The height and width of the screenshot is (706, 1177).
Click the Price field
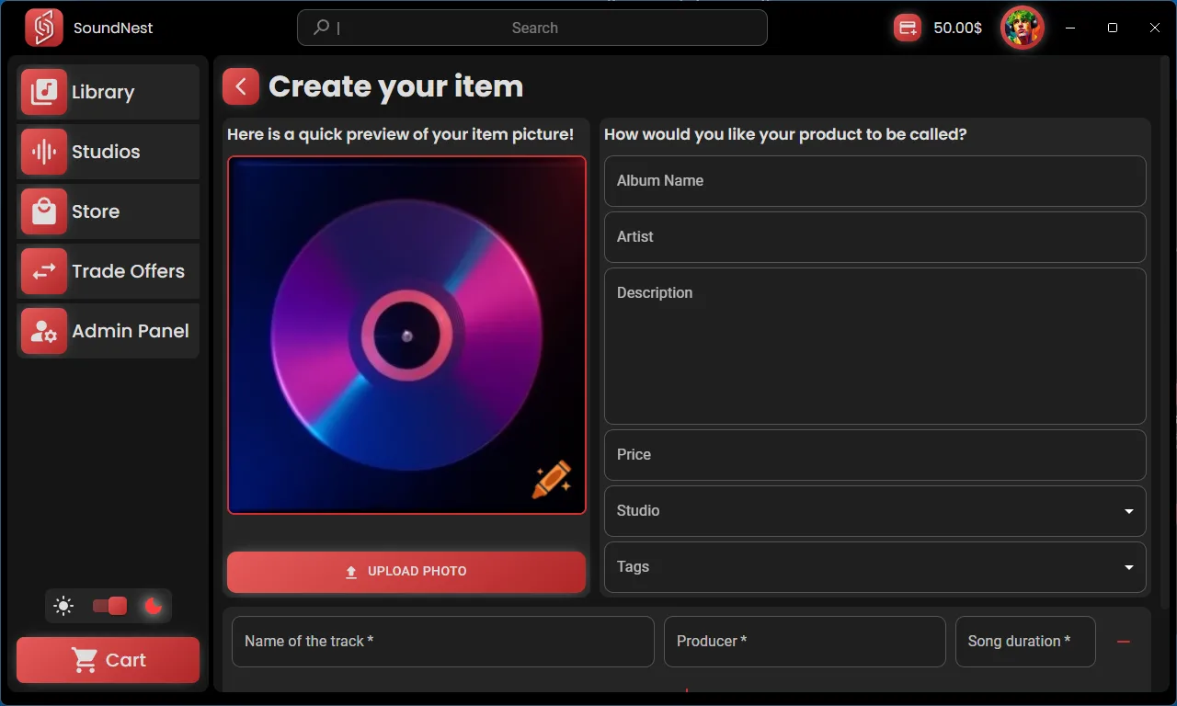[x=875, y=455]
